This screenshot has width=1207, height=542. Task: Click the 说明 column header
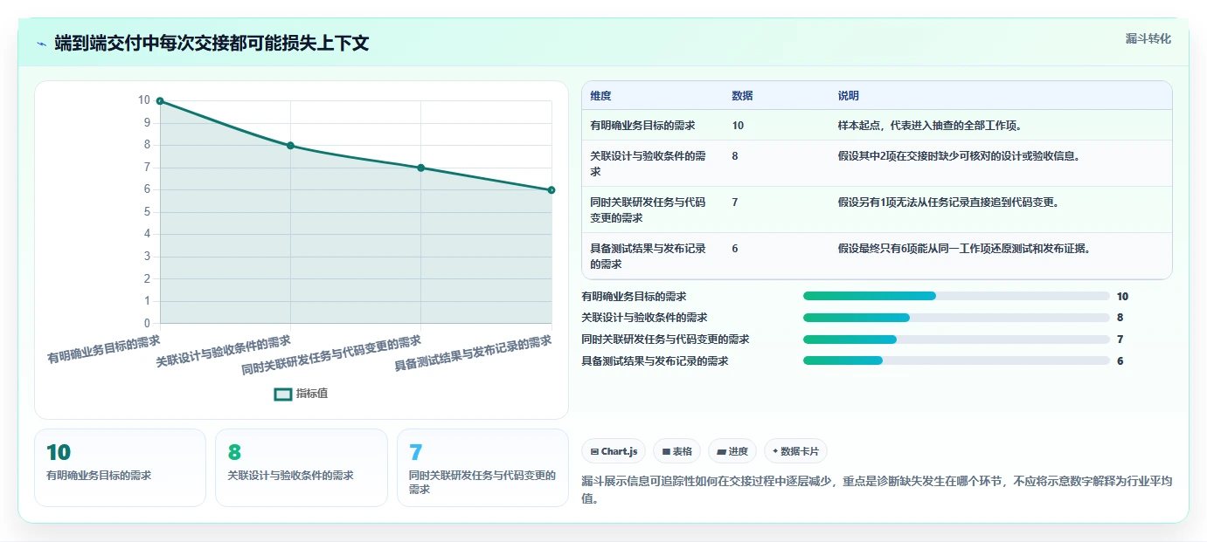tap(848, 96)
